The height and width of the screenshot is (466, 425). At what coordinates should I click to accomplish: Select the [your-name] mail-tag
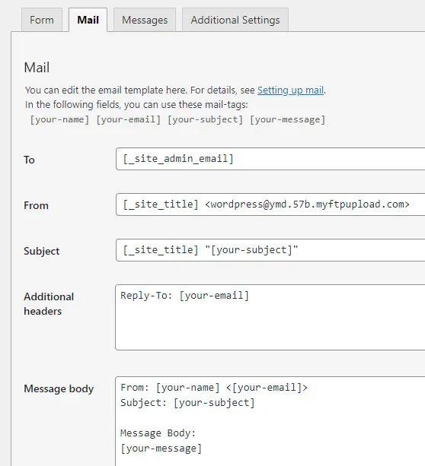[x=59, y=119]
